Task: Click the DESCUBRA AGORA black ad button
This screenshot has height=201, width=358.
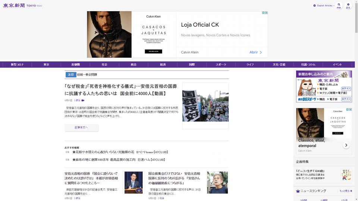Action: click(x=153, y=51)
